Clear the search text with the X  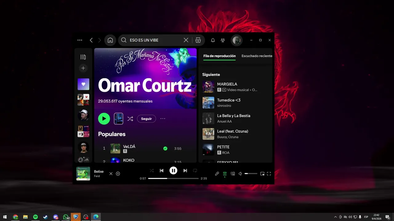pyautogui.click(x=186, y=40)
